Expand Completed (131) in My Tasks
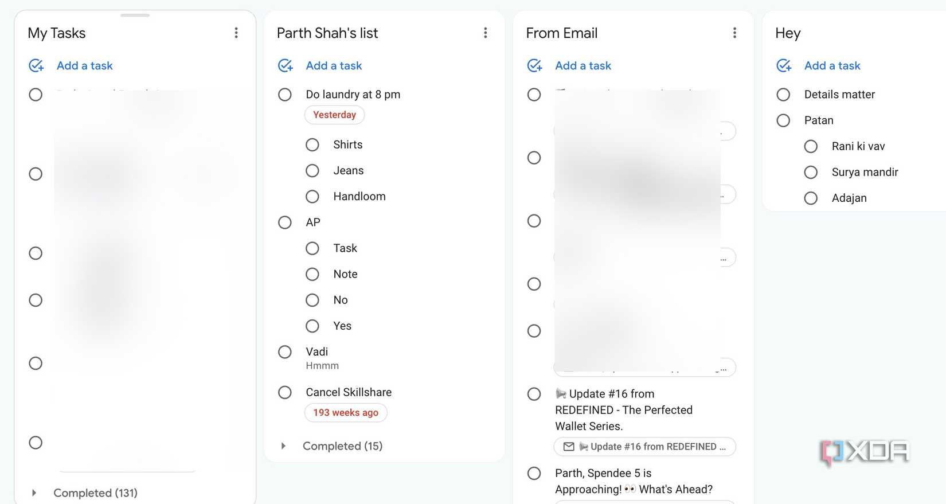The image size is (946, 504). (x=34, y=493)
